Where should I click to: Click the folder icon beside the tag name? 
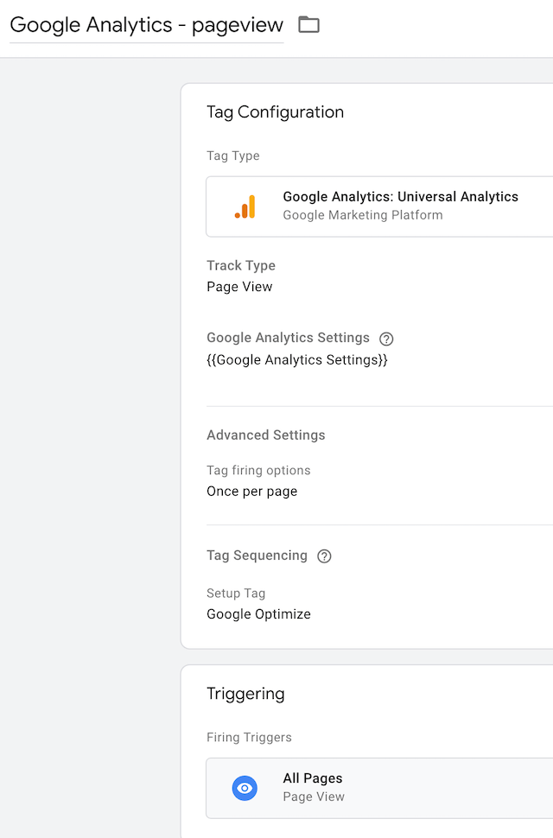pos(308,24)
